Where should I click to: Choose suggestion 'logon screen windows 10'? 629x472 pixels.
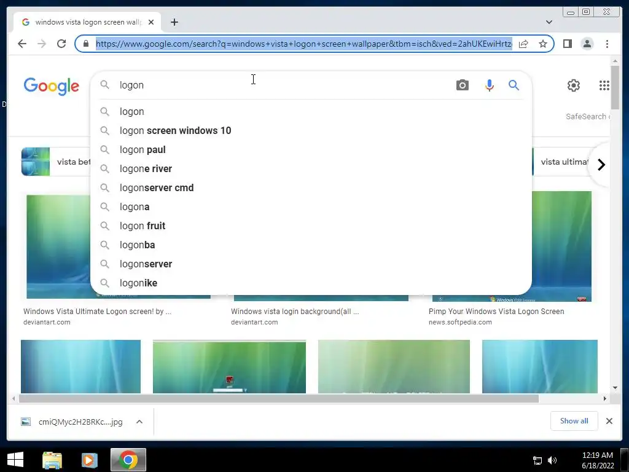tap(311, 130)
